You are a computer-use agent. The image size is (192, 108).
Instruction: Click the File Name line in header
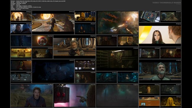point(38,1)
